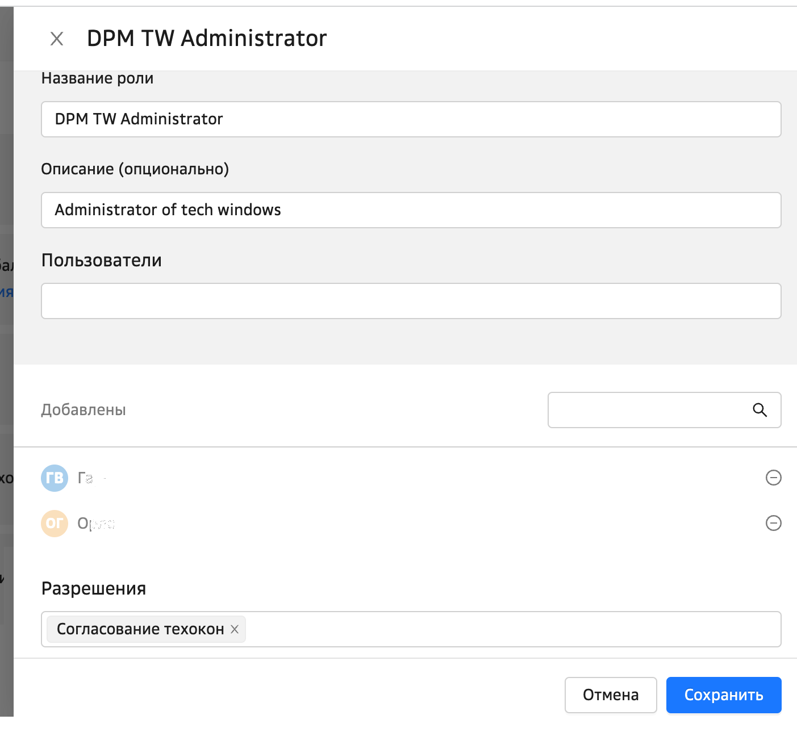Click the Добавлены section label
The width and height of the screenshot is (797, 732).
[x=84, y=410]
